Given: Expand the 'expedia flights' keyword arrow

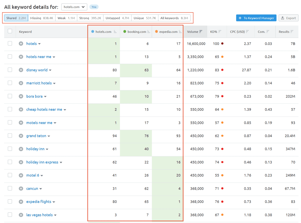Looking at the screenshot, I should click(54, 202).
